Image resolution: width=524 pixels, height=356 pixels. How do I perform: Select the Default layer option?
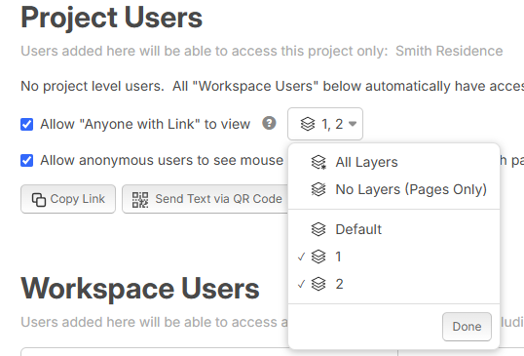click(x=393, y=229)
